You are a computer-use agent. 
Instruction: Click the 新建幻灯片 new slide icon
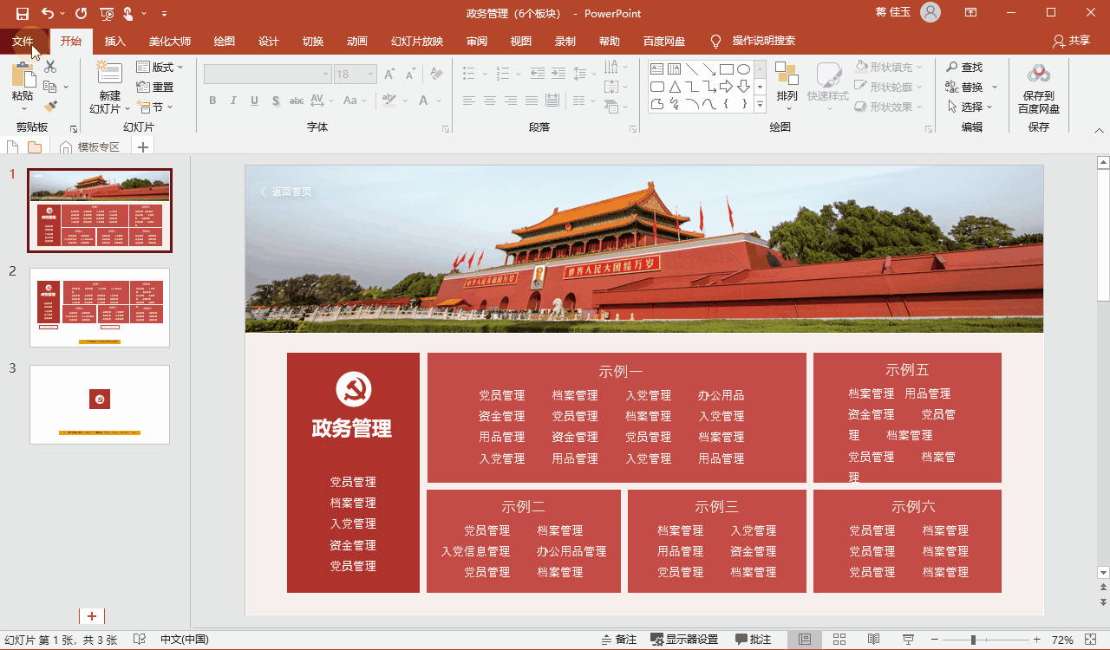pos(109,73)
